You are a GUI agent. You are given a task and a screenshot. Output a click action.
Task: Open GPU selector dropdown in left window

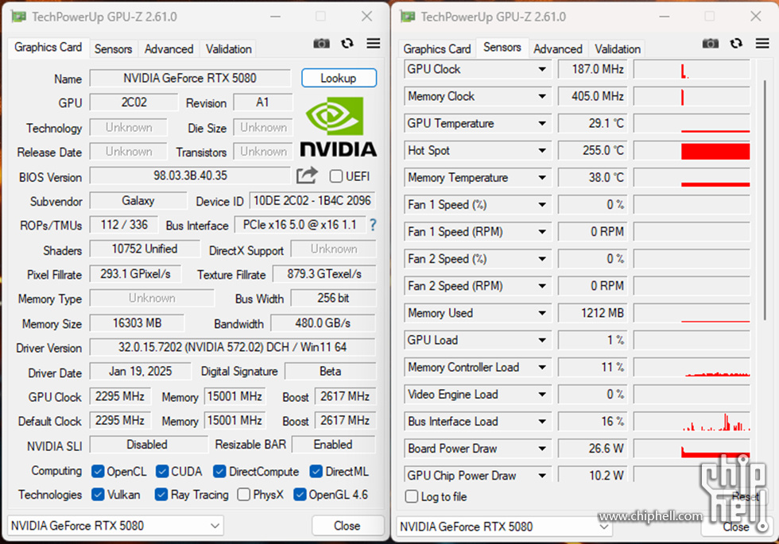(115, 525)
